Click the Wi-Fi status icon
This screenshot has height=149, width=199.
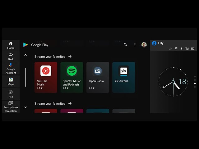coord(176,48)
